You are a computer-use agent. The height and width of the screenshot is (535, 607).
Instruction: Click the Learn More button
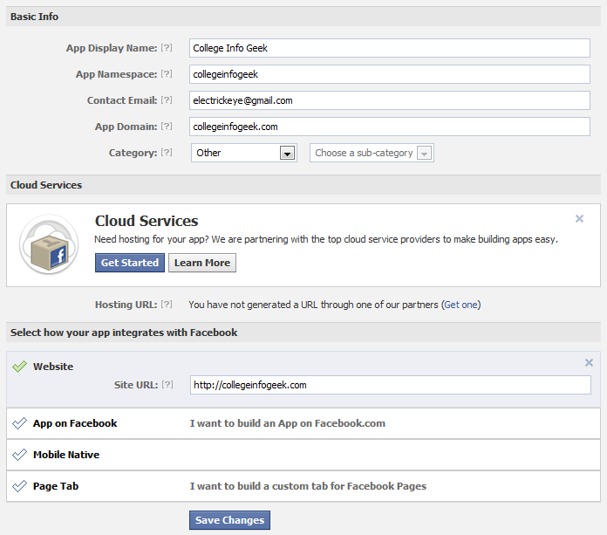pyautogui.click(x=202, y=263)
